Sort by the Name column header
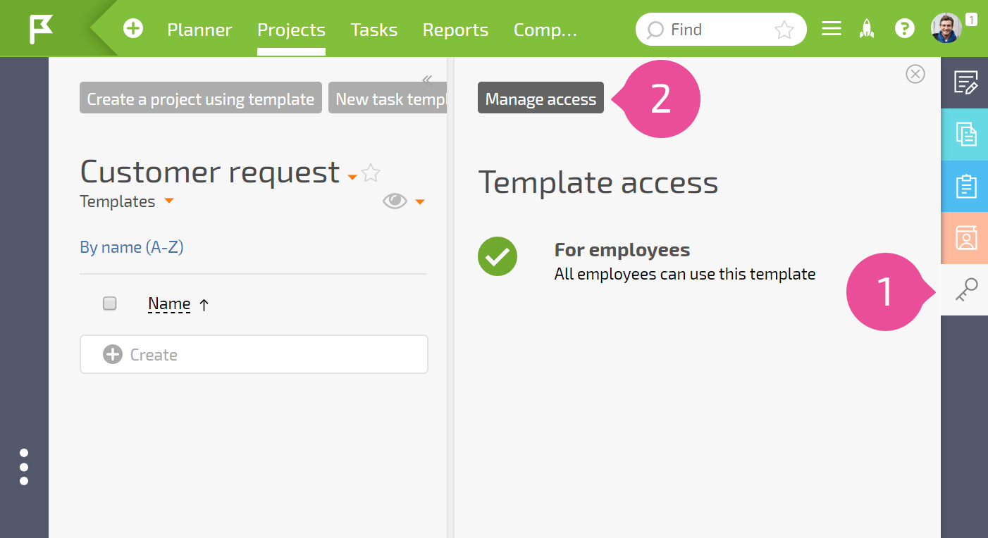The height and width of the screenshot is (538, 988). (x=169, y=304)
